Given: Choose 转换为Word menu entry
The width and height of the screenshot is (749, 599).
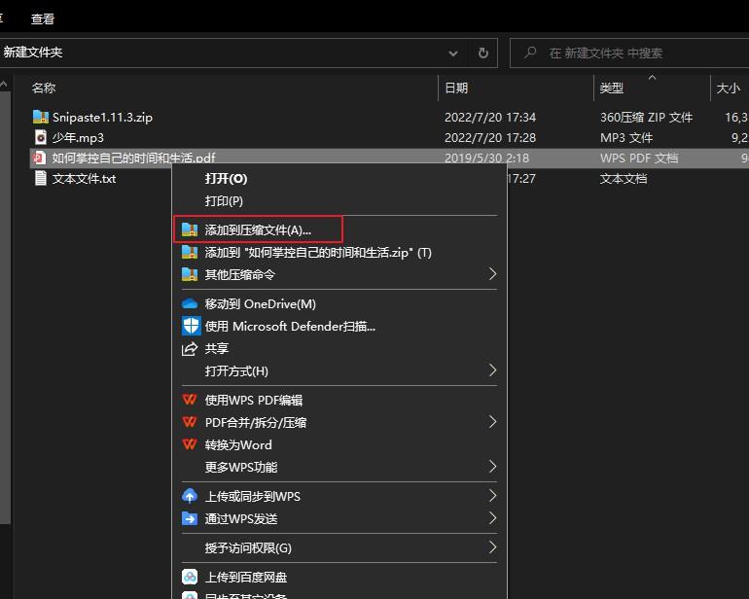Looking at the screenshot, I should coord(238,444).
